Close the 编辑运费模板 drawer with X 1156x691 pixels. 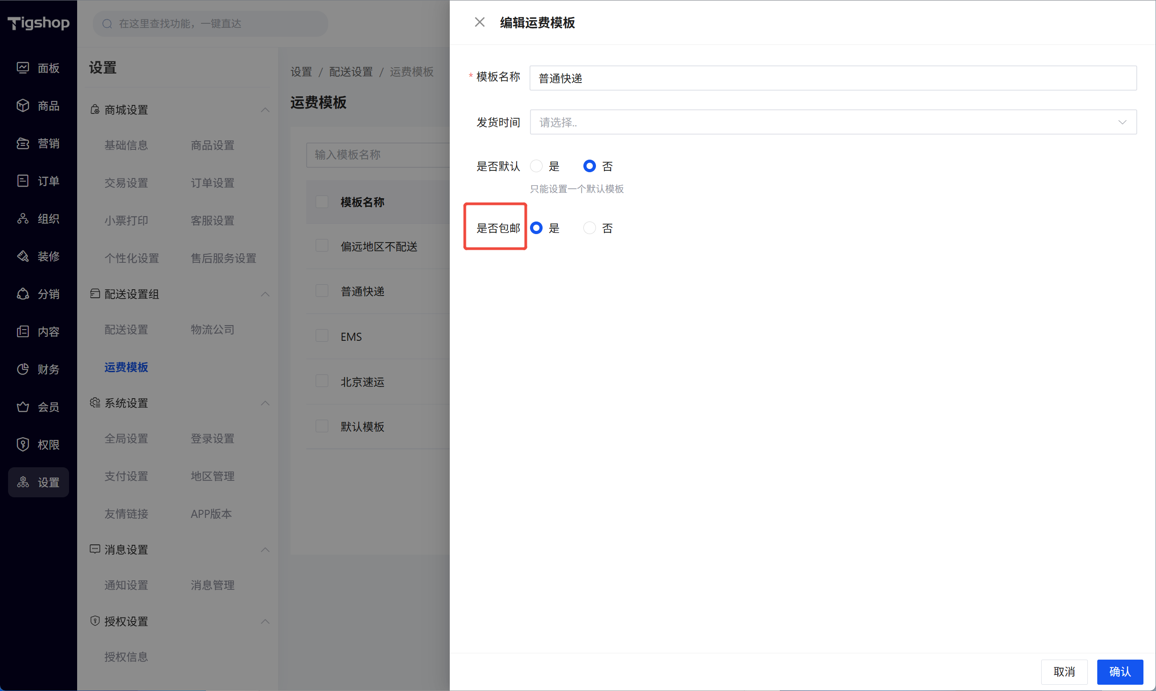click(479, 22)
